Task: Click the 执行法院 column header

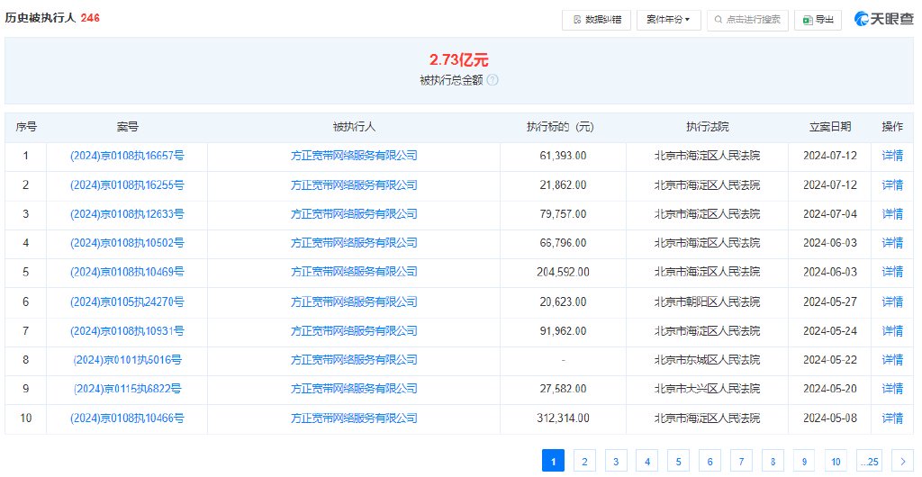Action: (x=707, y=127)
